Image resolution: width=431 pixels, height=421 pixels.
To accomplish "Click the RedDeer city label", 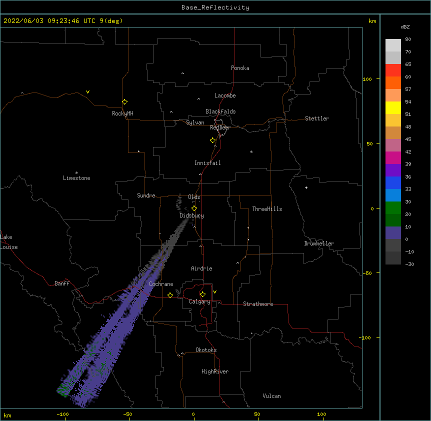I will click(220, 127).
